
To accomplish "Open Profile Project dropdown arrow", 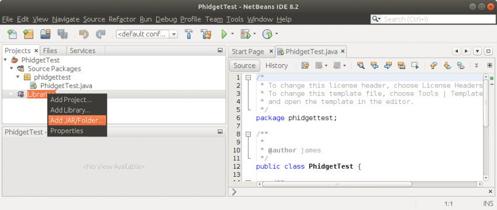I will pos(277,34).
